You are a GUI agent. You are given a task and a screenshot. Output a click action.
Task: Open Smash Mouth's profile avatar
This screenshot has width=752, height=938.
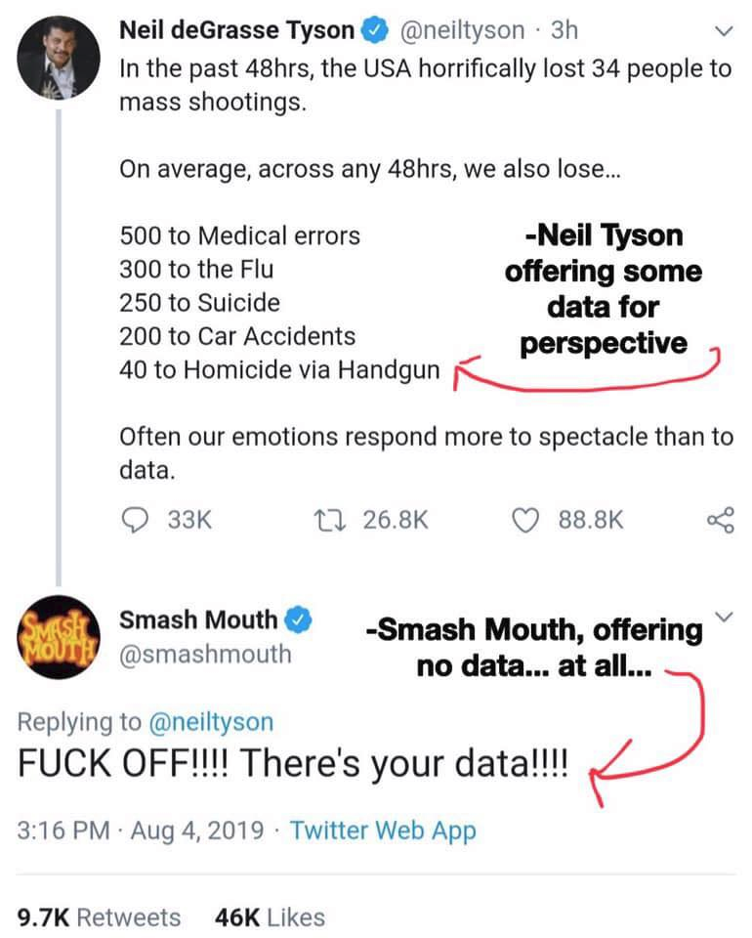click(59, 637)
